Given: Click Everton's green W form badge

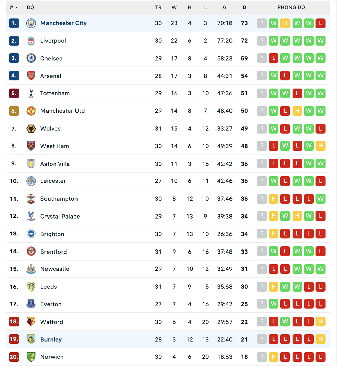Looking at the screenshot, I should 274,304.
